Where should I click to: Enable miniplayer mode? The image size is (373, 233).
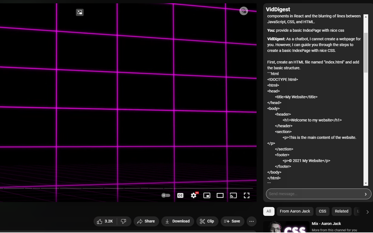pyautogui.click(x=207, y=195)
